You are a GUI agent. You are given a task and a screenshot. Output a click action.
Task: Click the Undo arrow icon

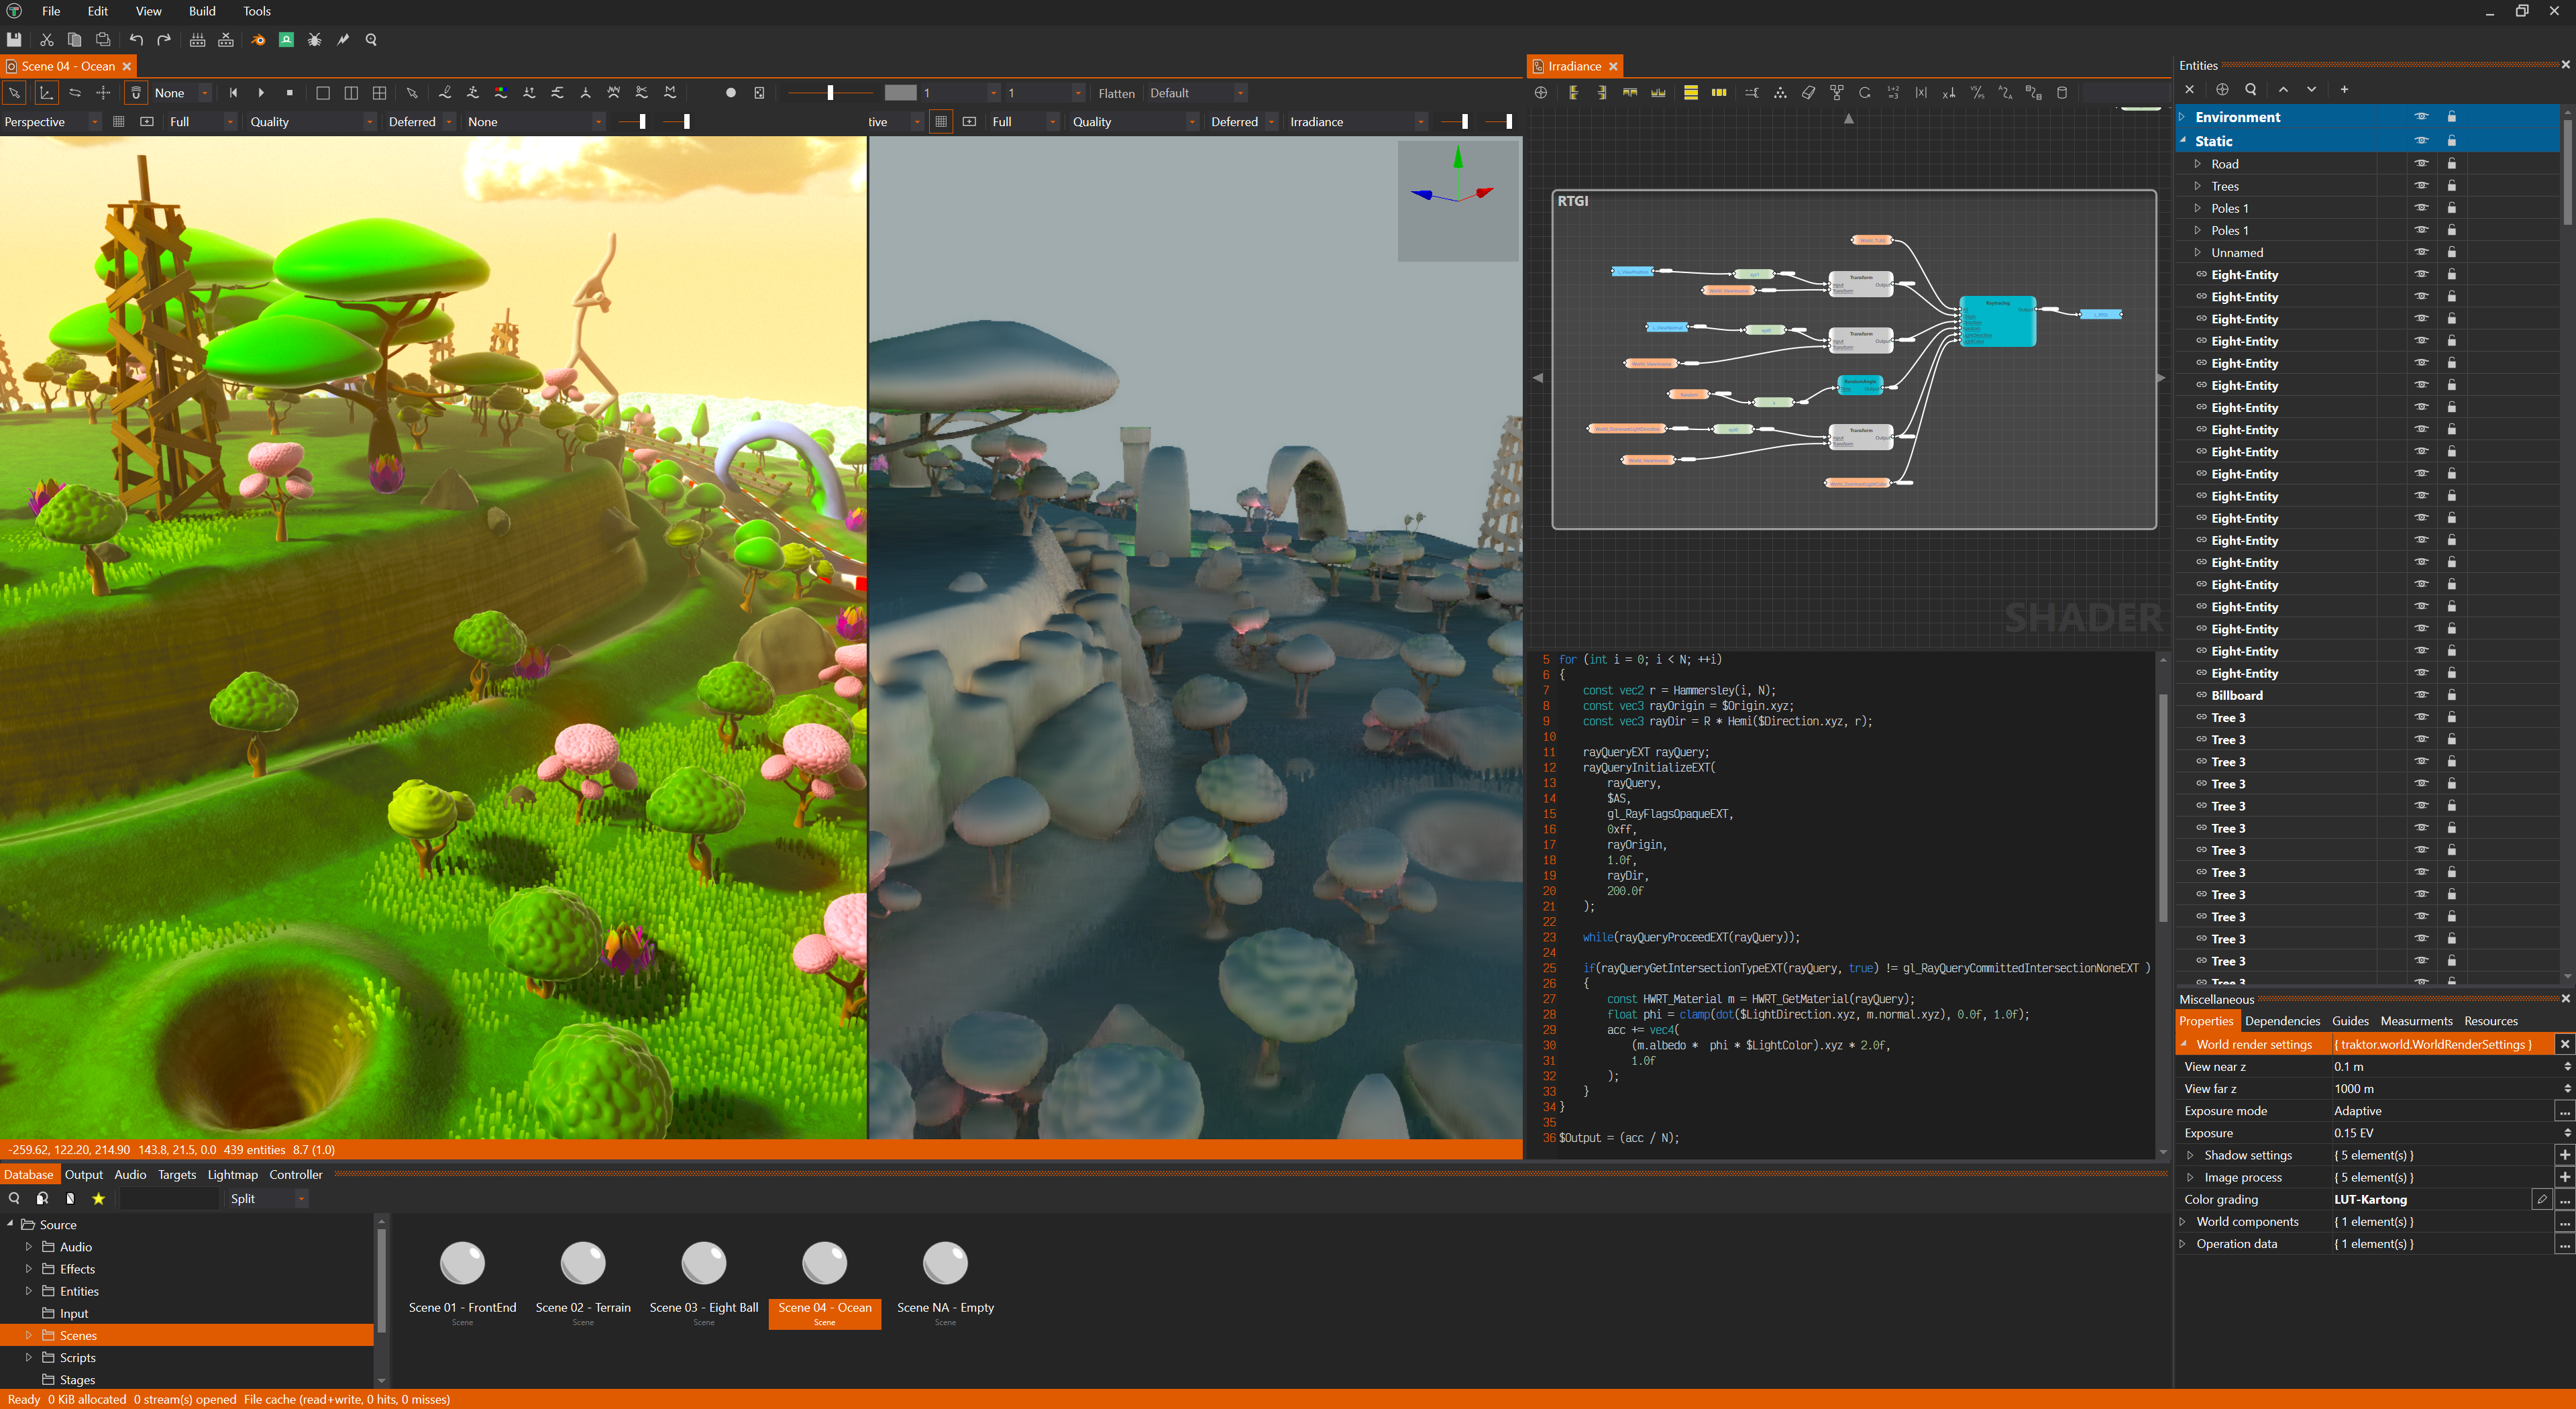[136, 40]
